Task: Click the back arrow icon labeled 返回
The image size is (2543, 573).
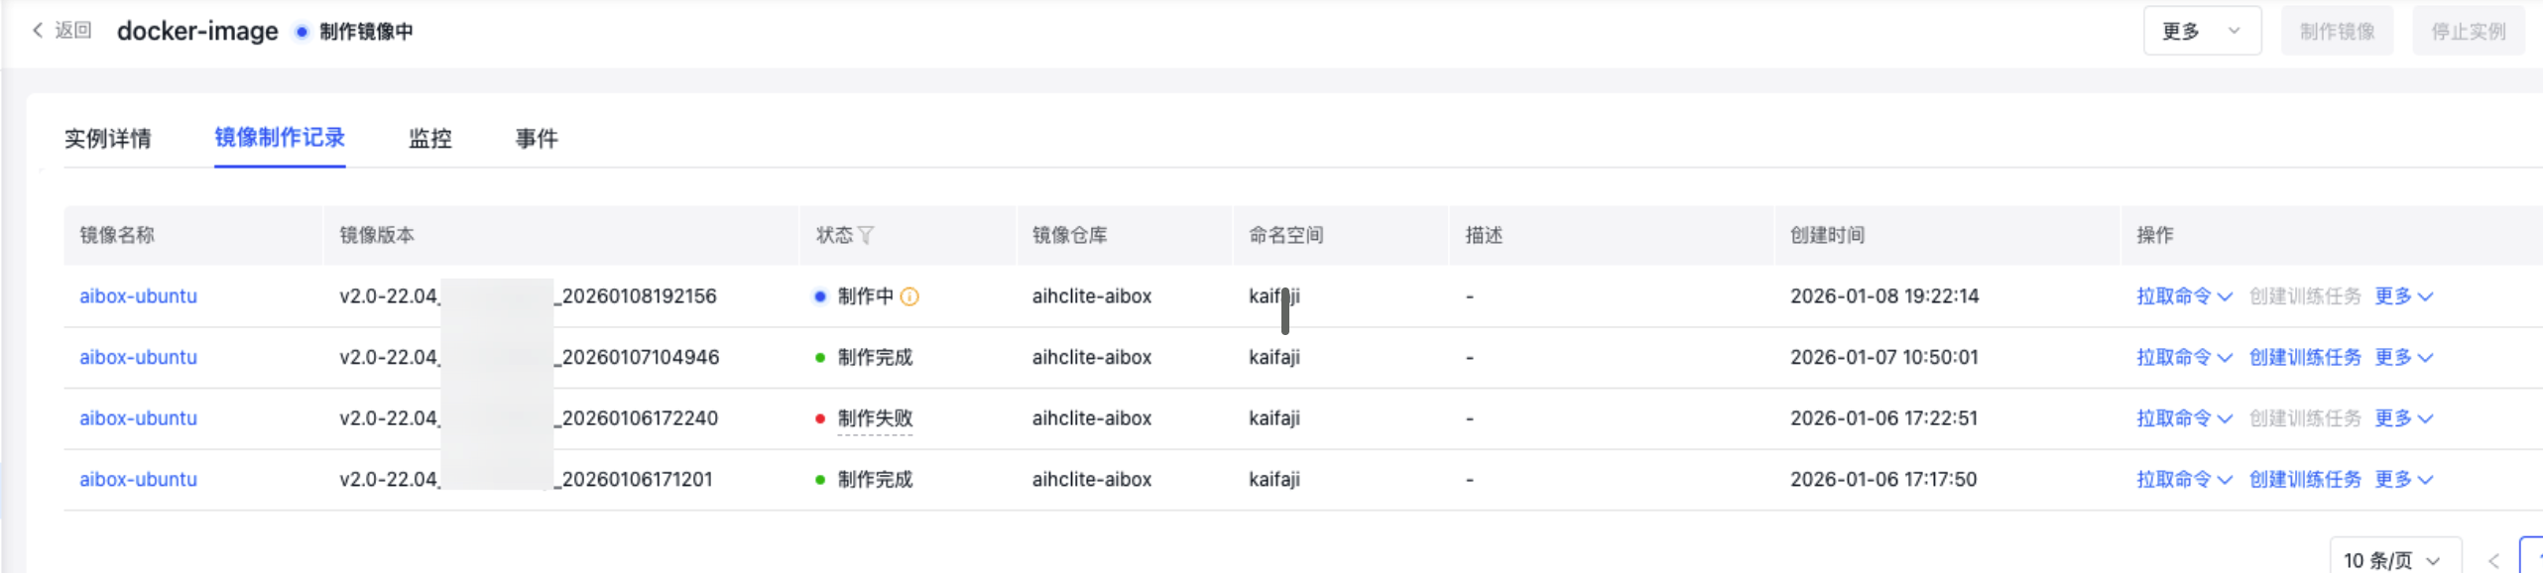Action: tap(40, 31)
